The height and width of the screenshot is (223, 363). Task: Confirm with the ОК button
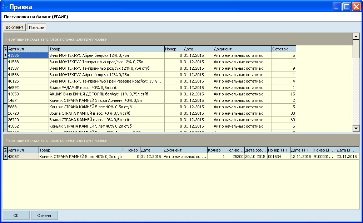click(16, 215)
